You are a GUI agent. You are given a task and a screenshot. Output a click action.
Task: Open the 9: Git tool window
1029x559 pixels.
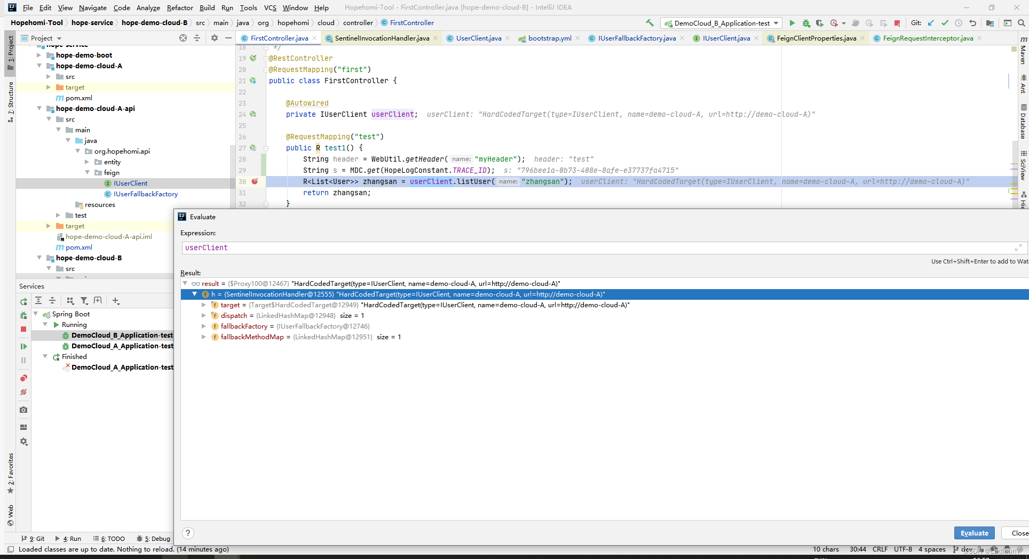point(33,539)
